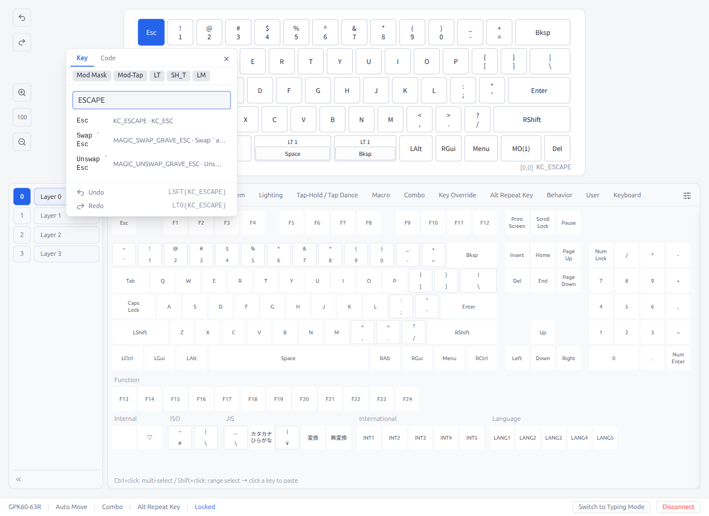Screen dimensions: 709x516
Task: Select the MAGIC_UNSWAP_GRAVE_ESC result
Action: point(151,163)
